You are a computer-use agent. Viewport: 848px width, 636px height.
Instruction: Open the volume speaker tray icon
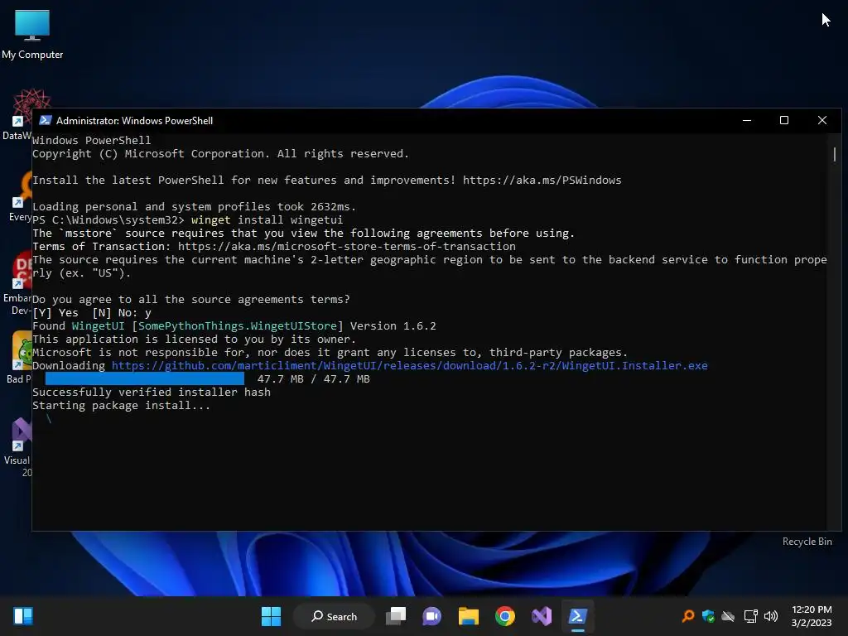pos(771,616)
